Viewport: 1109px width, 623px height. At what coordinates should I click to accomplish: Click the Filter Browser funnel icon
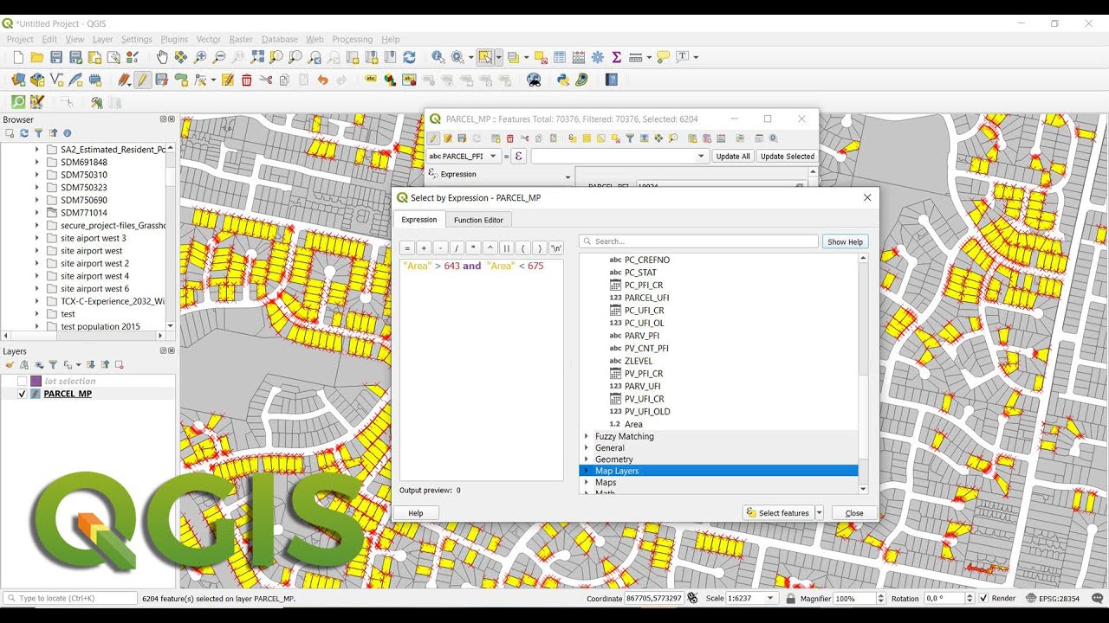[x=38, y=133]
